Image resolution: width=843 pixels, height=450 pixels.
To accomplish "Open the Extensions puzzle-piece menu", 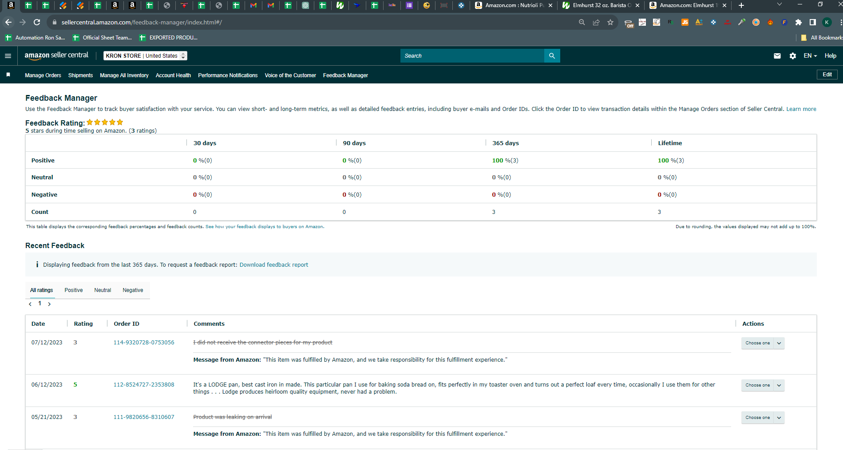I will [x=799, y=22].
